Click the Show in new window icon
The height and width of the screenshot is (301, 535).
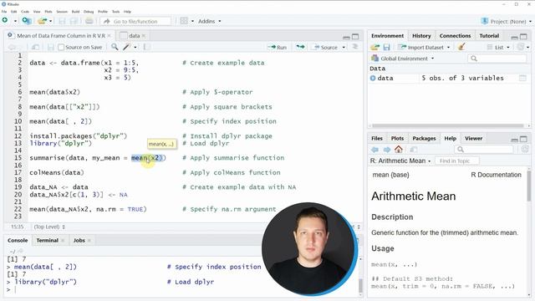point(35,47)
